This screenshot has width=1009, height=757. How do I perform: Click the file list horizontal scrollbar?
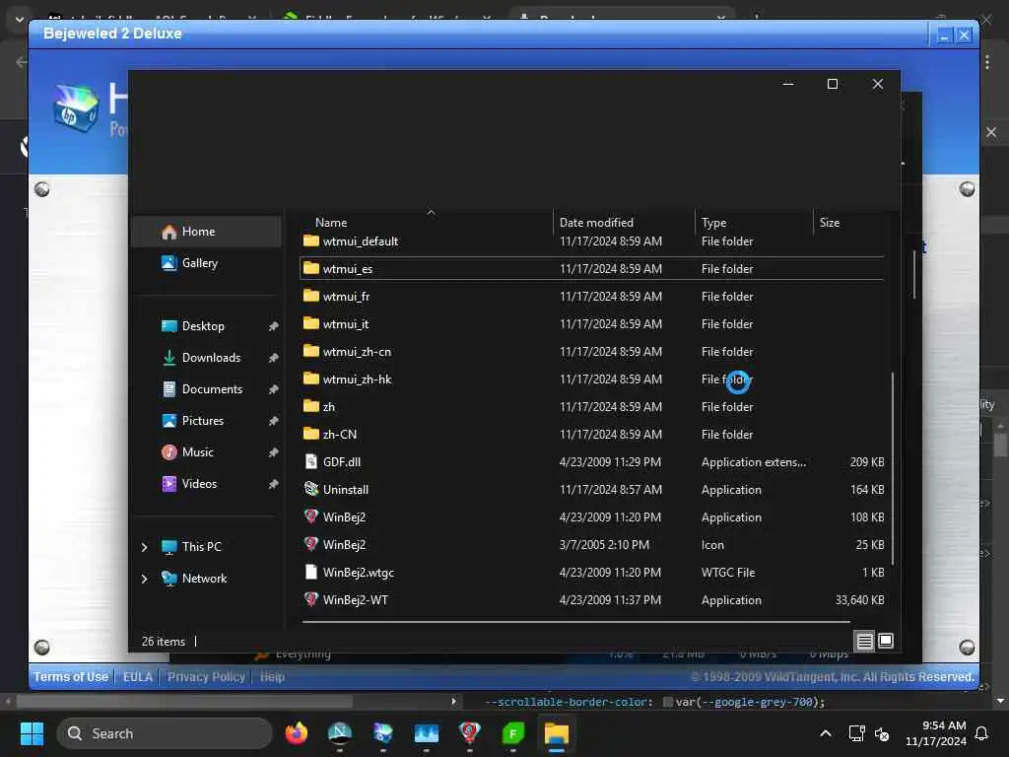[x=575, y=622]
